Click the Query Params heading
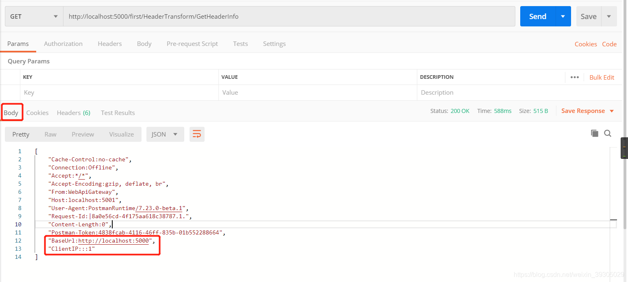 [28, 61]
